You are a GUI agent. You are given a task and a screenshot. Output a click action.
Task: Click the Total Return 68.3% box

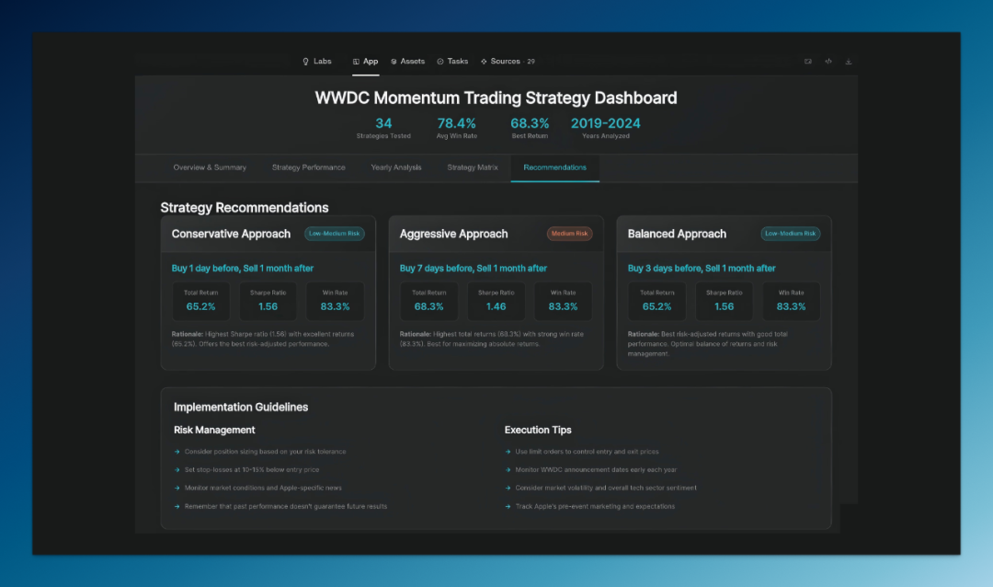(428, 301)
